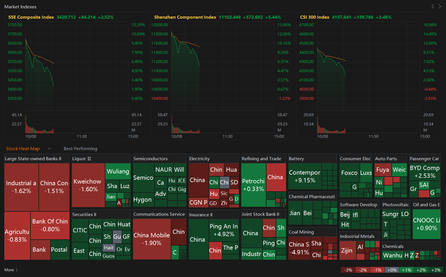Viewport: 446px width, 277px height.
Task: Select the Stock Heat Map tab
Action: click(23, 149)
